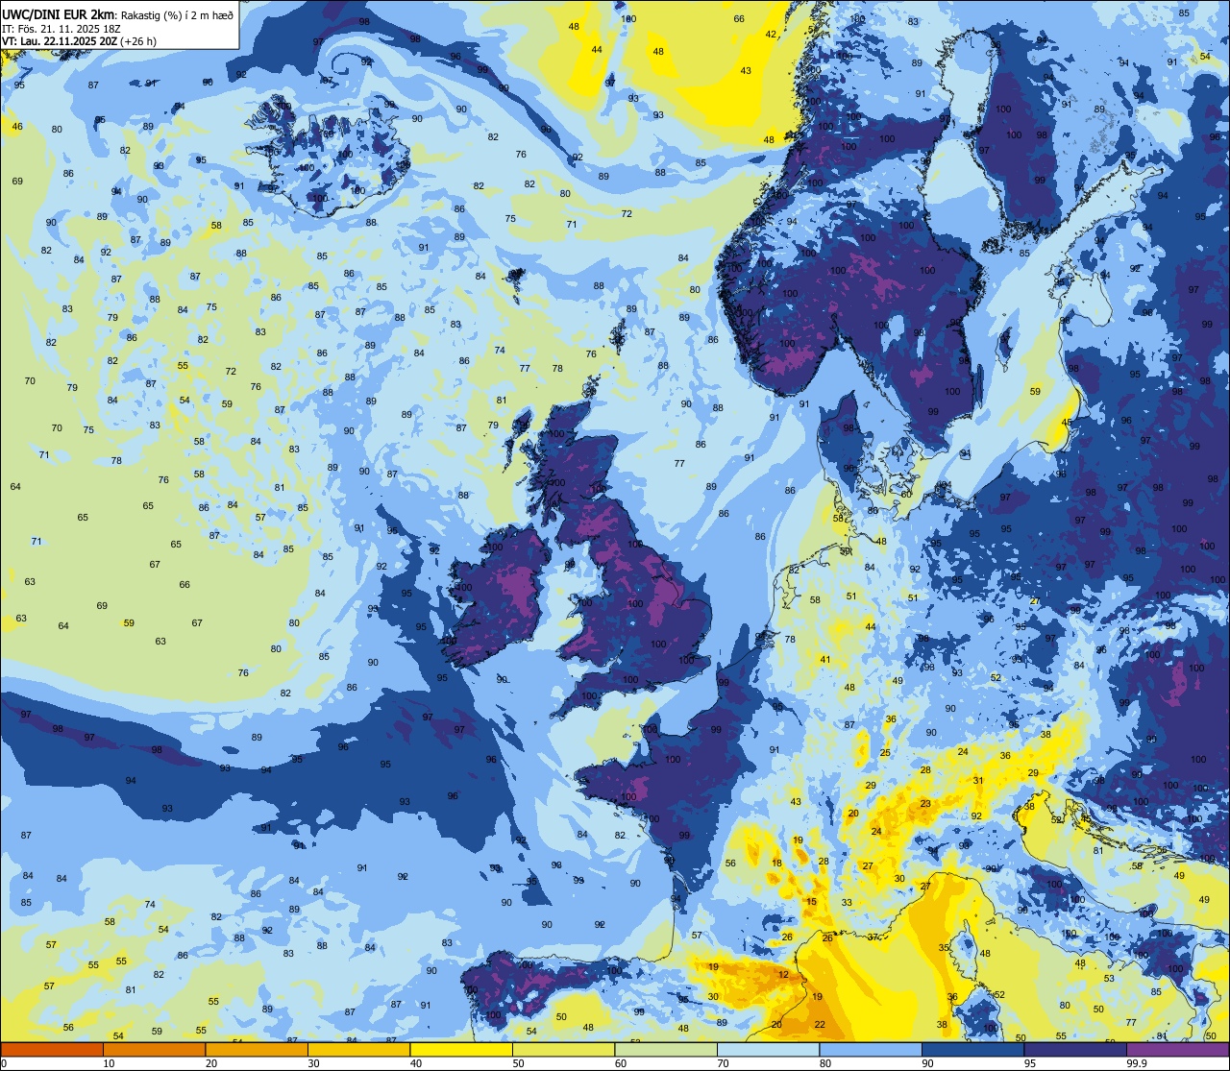Select the 40–50% bright yellow legend swatch
The height and width of the screenshot is (1071, 1230).
pos(461,1049)
